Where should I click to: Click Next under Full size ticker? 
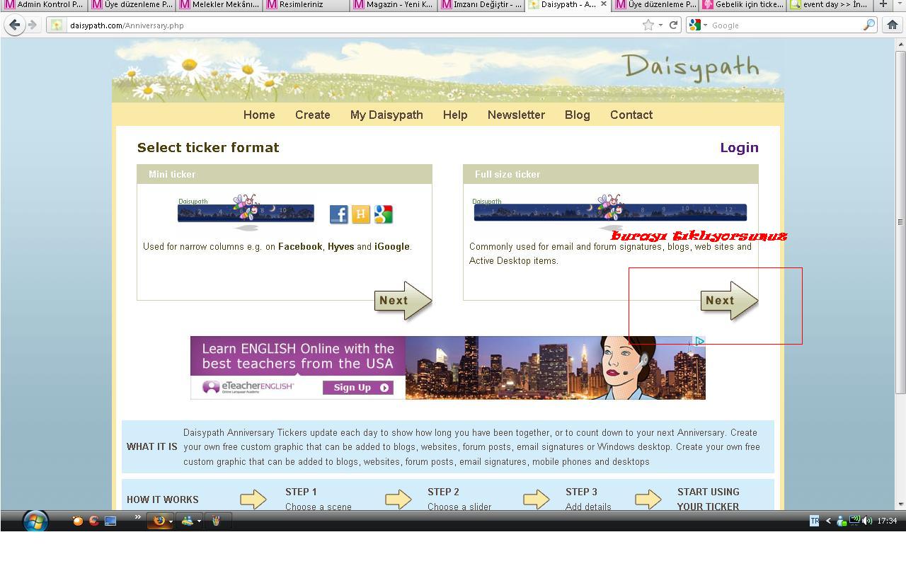[x=728, y=301]
